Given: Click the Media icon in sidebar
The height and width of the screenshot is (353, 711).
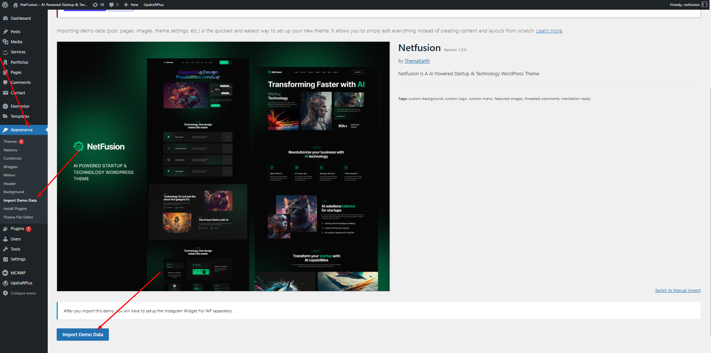Looking at the screenshot, I should pyautogui.click(x=5, y=42).
